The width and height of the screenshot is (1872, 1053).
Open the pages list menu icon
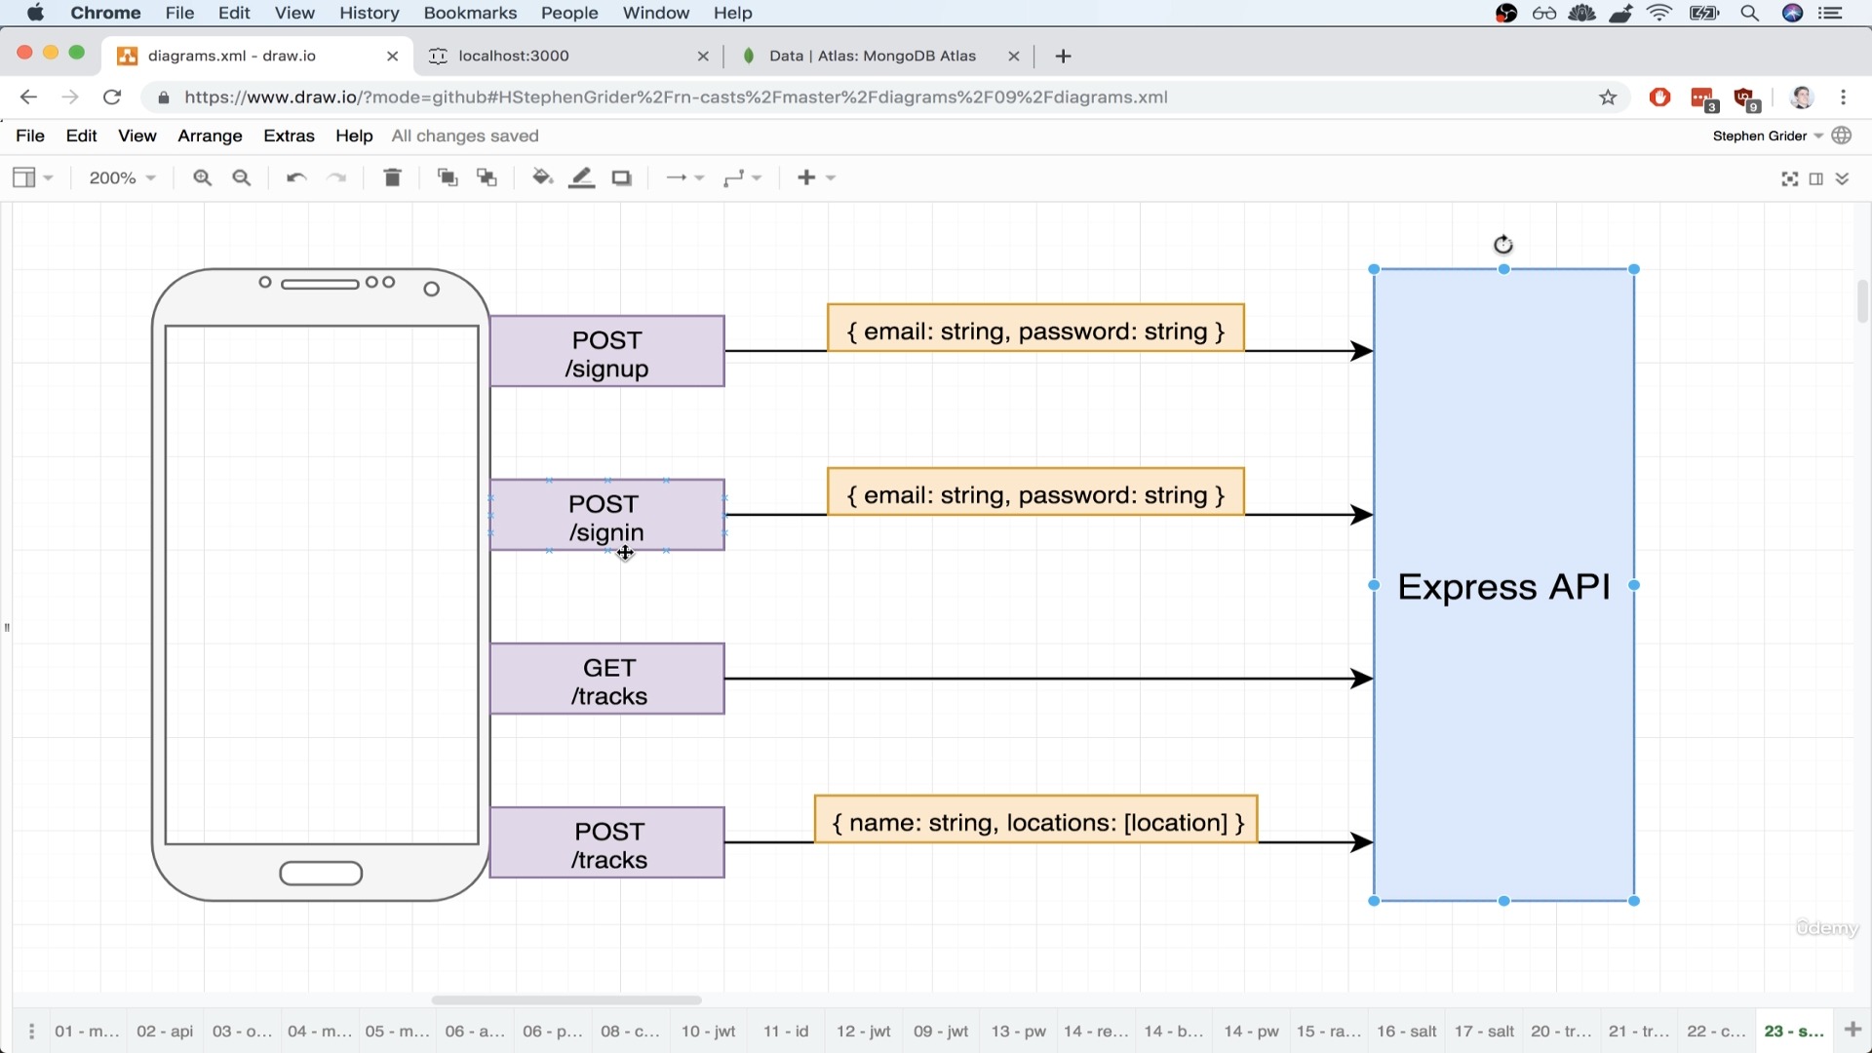point(31,1031)
